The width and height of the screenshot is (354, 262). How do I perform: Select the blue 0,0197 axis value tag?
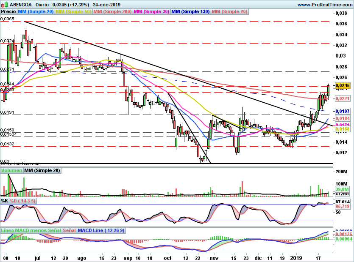tap(342, 111)
